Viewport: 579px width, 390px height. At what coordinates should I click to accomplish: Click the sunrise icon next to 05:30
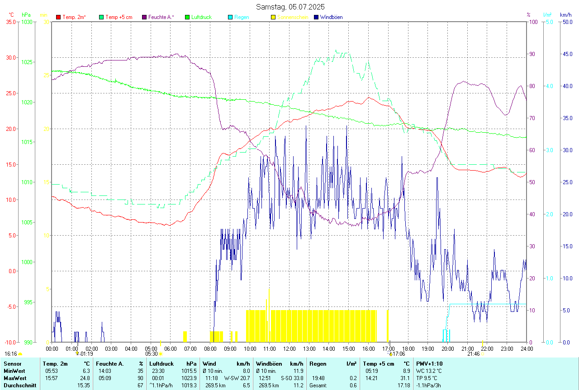click(x=161, y=354)
